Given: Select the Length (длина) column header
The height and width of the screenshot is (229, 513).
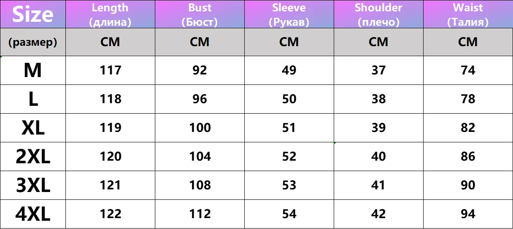Looking at the screenshot, I should click(110, 14).
